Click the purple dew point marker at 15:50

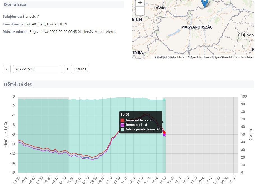pyautogui.click(x=164, y=135)
